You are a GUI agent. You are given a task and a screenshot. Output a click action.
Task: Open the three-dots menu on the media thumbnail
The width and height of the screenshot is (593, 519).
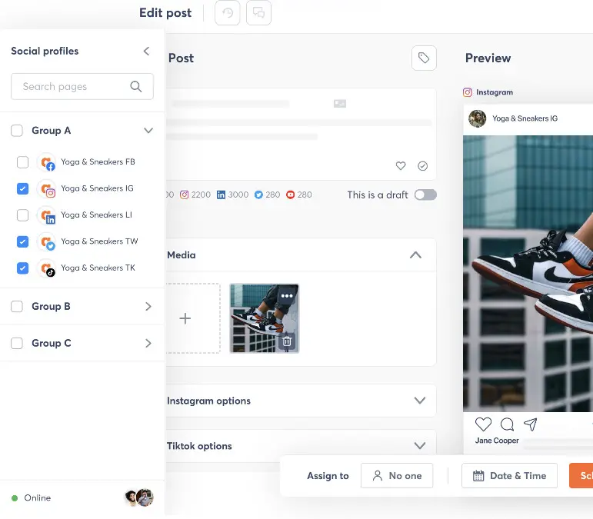287,296
